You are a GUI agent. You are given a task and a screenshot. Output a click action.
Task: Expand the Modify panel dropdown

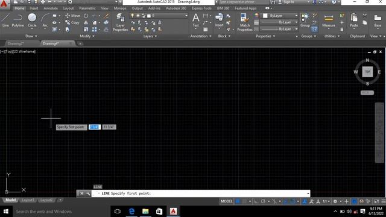(87, 36)
